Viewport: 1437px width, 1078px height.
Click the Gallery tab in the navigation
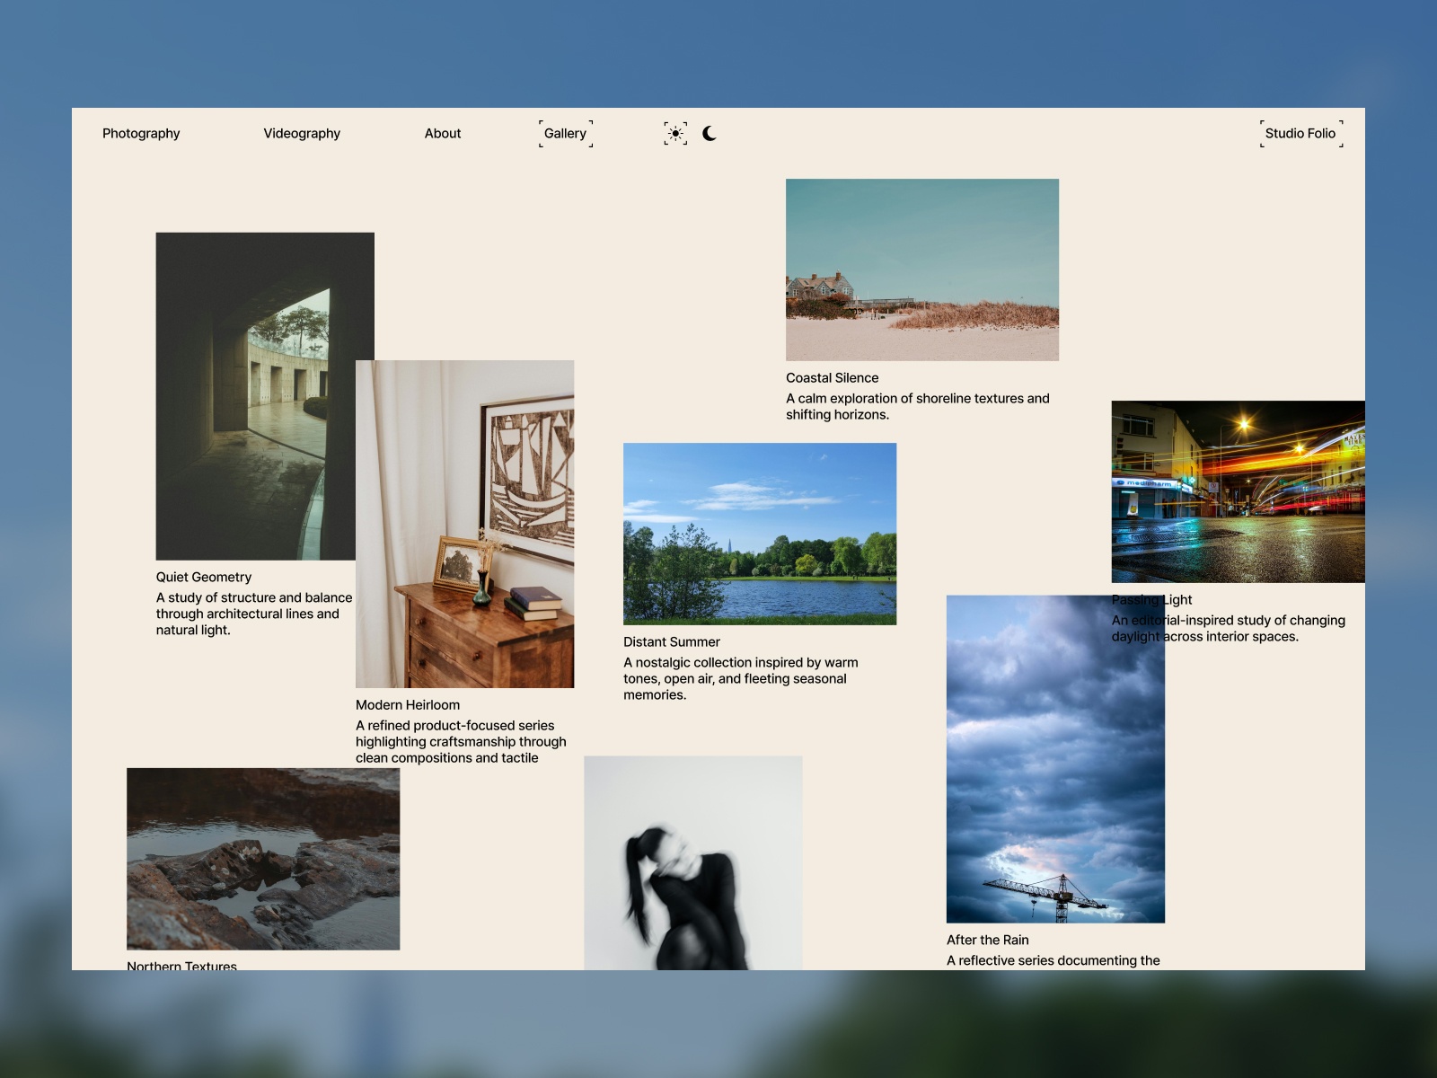click(564, 133)
